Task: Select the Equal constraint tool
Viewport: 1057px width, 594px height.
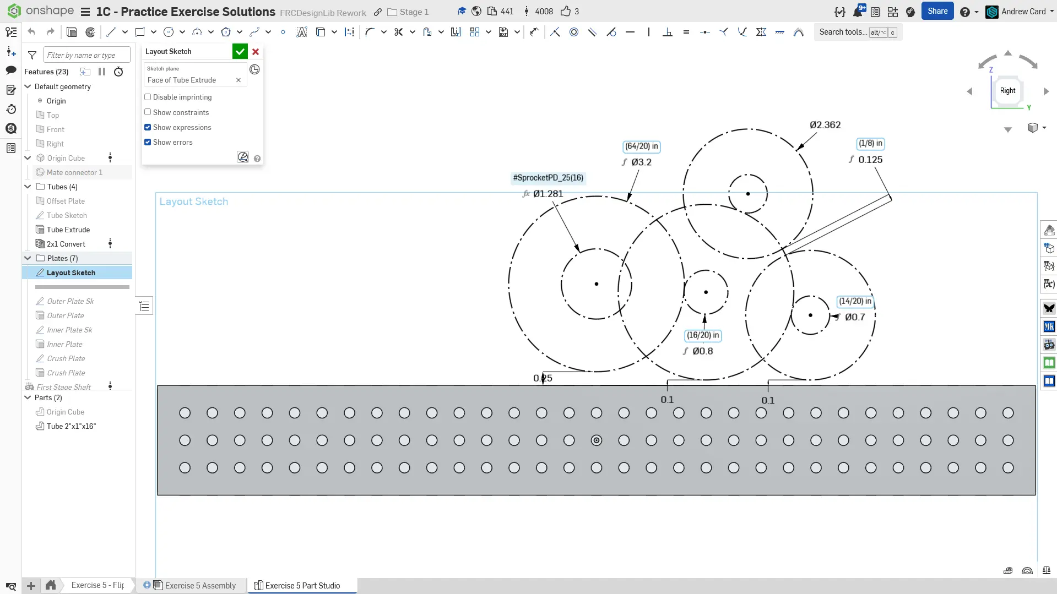Action: (x=686, y=32)
